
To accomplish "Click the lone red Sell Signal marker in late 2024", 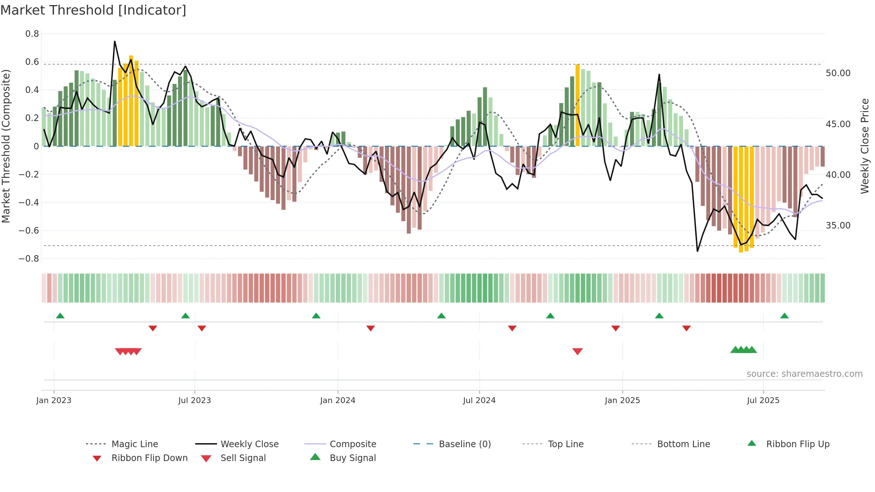I will tap(577, 351).
